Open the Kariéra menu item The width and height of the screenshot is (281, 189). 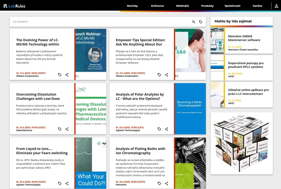(257, 6)
